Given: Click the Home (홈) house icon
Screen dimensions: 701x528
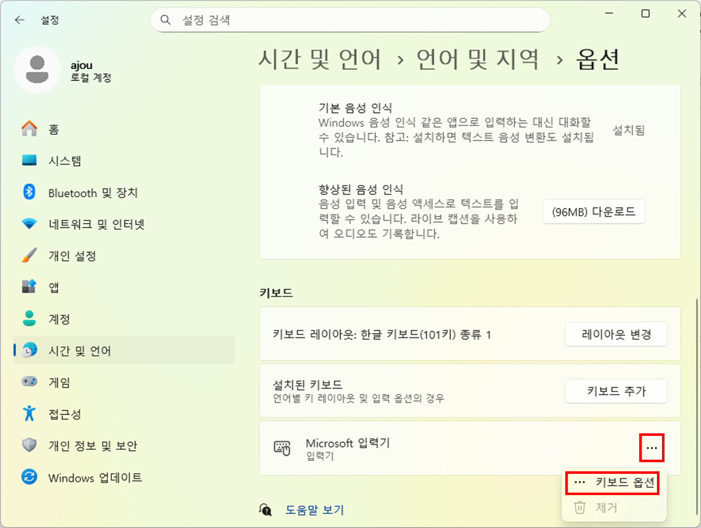Looking at the screenshot, I should click(29, 129).
